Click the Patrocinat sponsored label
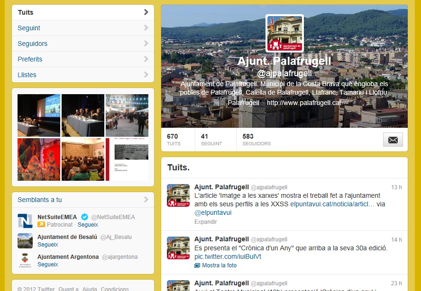 click(x=60, y=225)
